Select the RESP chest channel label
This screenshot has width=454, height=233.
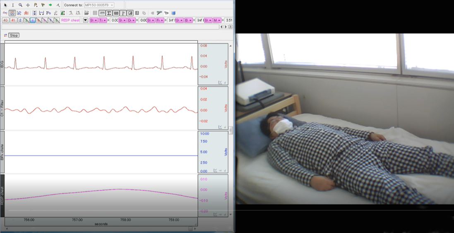[2, 195]
